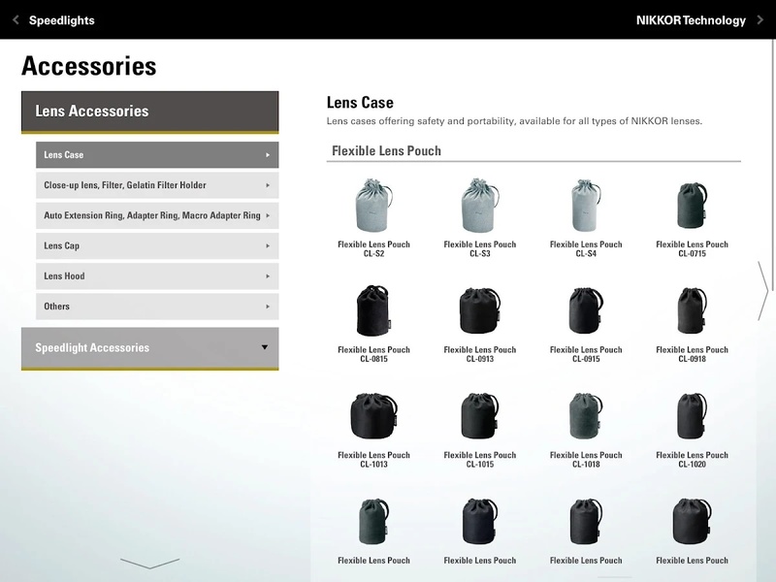Click the dropdown triangle on Speedlight Accessories
776x582 pixels.
pos(265,347)
